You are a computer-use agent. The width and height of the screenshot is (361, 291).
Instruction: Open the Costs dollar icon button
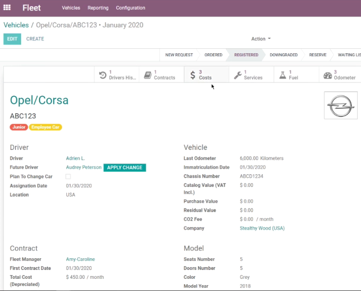pos(206,75)
